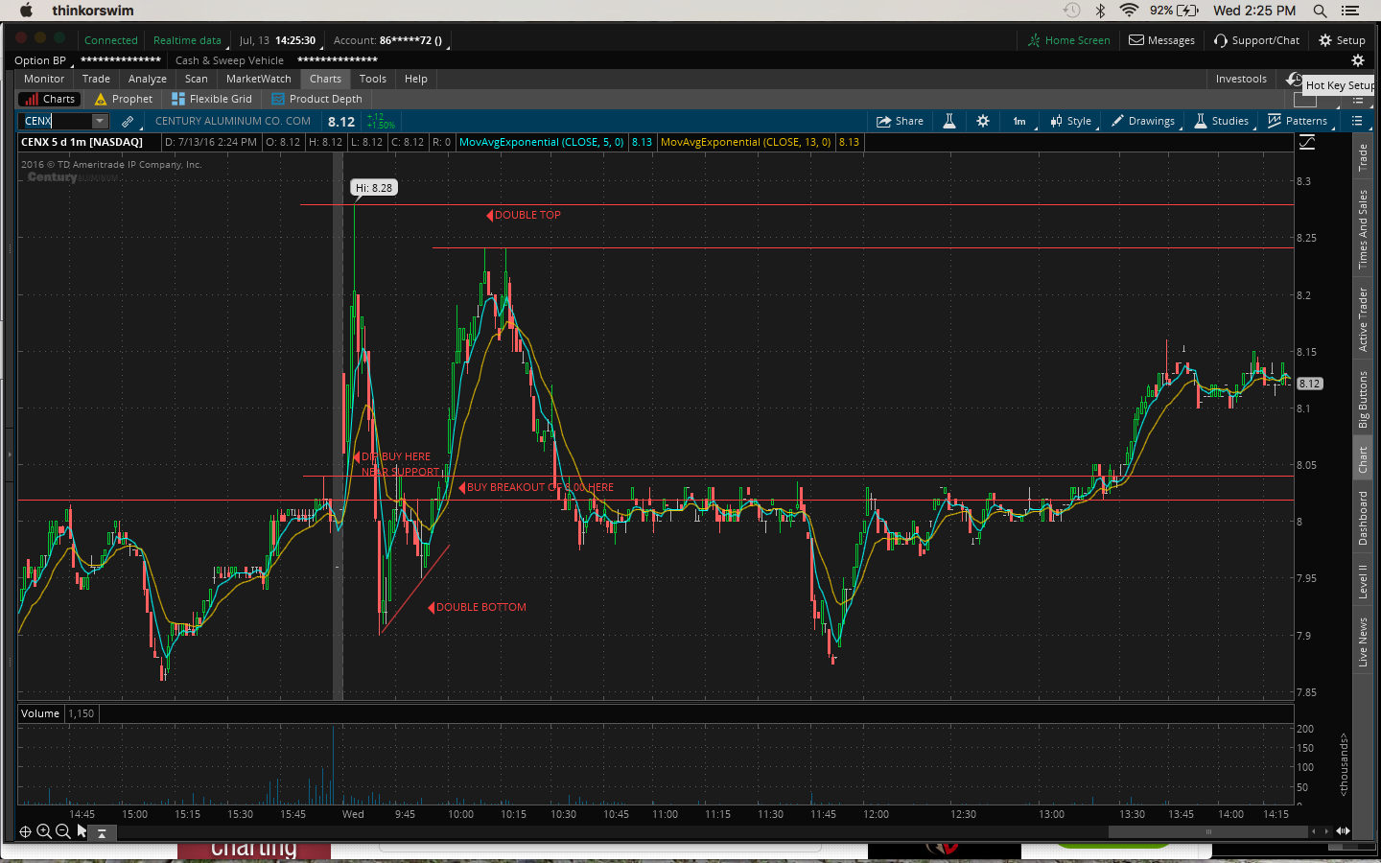The width and height of the screenshot is (1381, 863).
Task: Click the Share button
Action: tap(900, 121)
